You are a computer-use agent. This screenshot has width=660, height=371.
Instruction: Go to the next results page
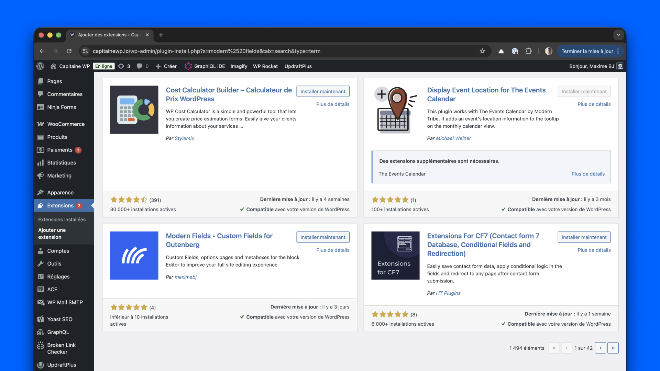click(600, 348)
